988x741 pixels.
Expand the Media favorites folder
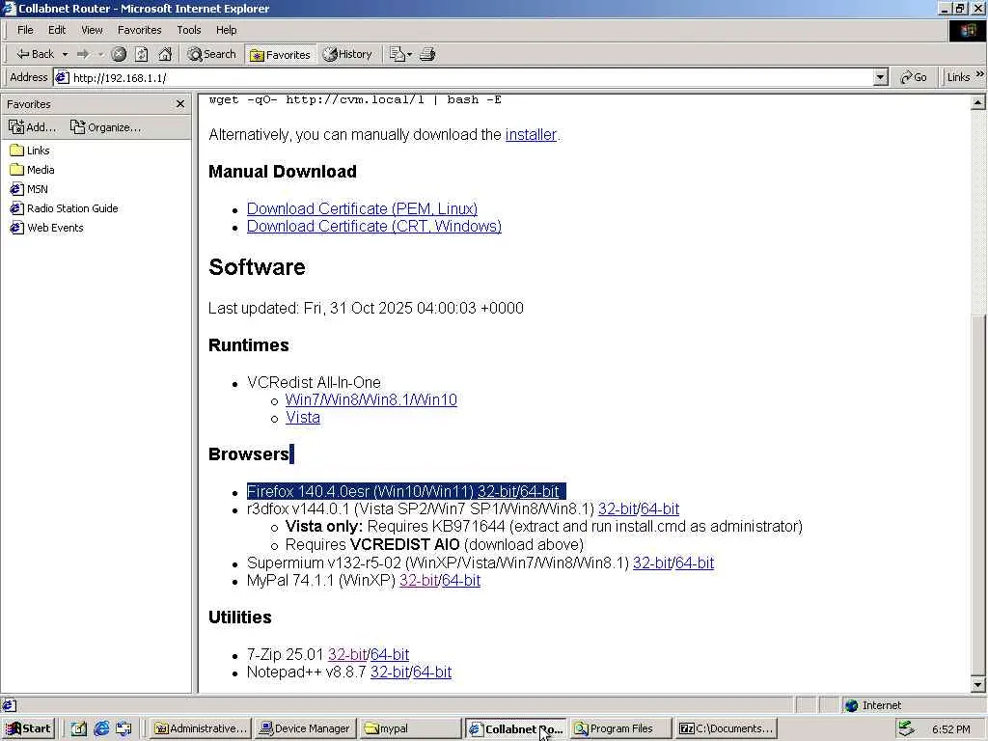click(33, 170)
